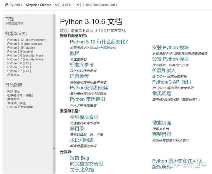Open the 3.10.6 version dropdown

pos(71,5)
